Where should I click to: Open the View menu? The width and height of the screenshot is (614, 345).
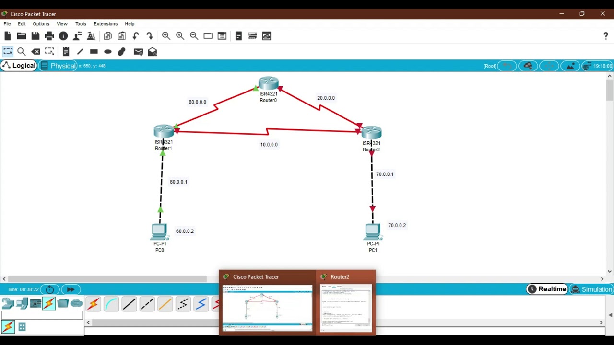click(62, 23)
